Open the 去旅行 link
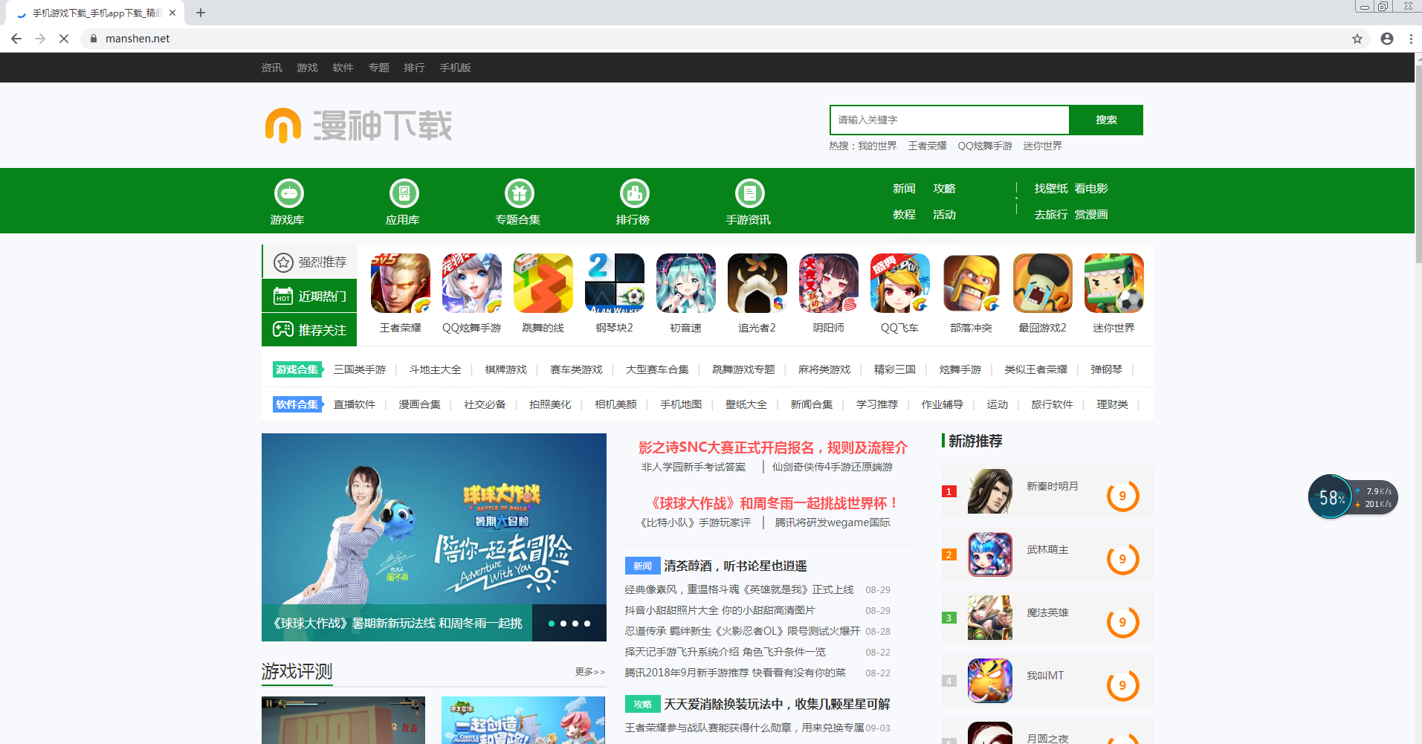 [x=1051, y=215]
